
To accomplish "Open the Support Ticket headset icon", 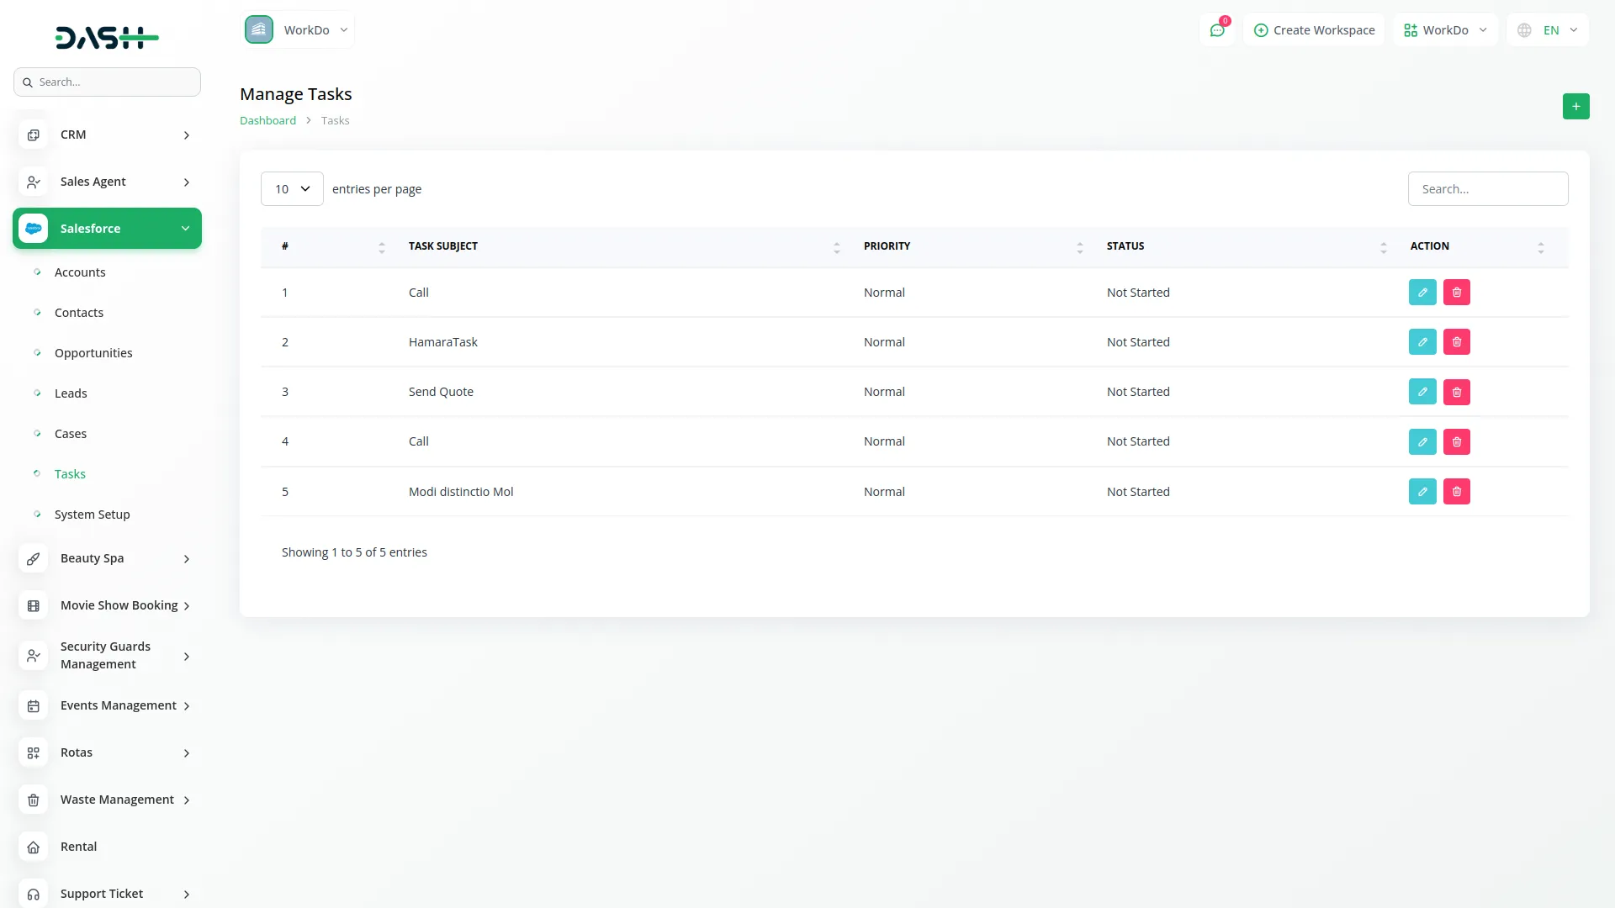I will [33, 894].
